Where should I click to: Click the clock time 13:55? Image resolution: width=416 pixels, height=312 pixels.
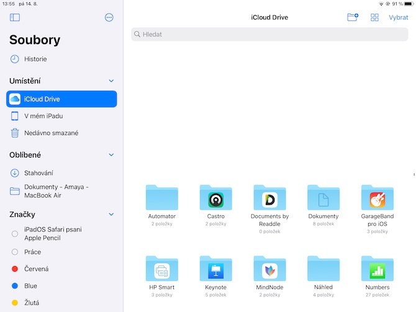(x=9, y=4)
